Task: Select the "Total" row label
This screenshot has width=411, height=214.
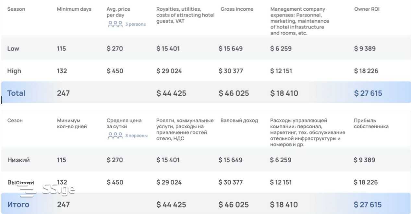Action: pos(16,93)
